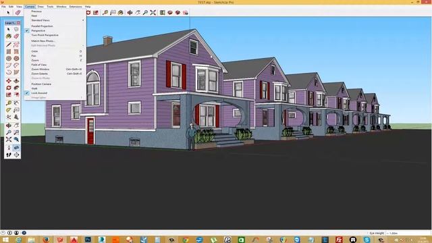Open Firefox from the taskbar
Viewport: 432px width, 243px height.
click(46, 240)
